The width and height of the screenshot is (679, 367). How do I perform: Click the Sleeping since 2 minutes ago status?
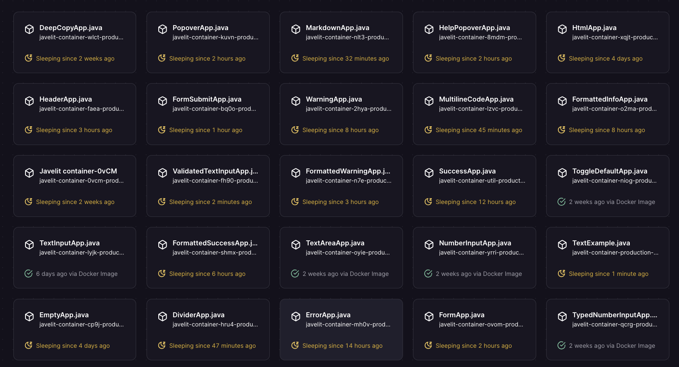(x=210, y=202)
